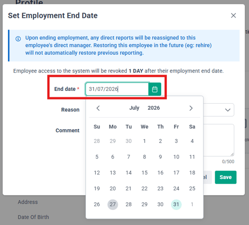The height and width of the screenshot is (225, 249).
Task: Choose July 5 on the calendar
Action: 97,157
